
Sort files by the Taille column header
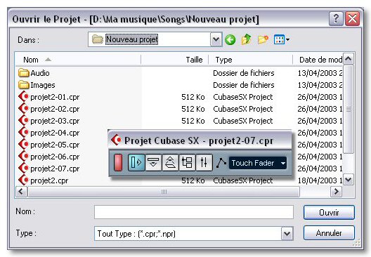175,60
